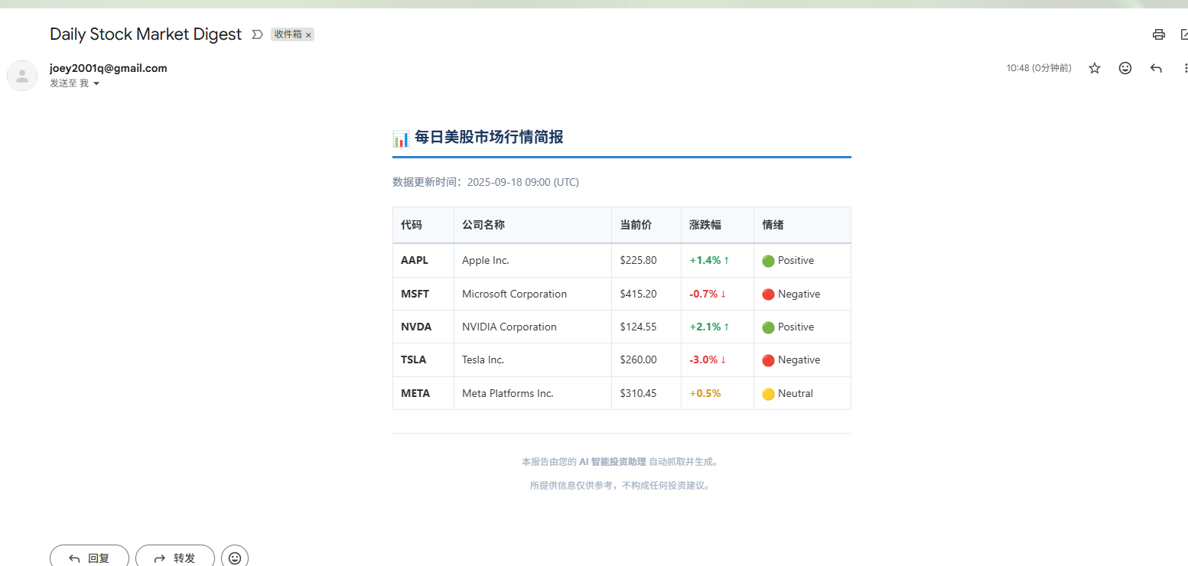Expand recipient details arrow beside 发送至 我
The width and height of the screenshot is (1188, 566).
coord(96,83)
